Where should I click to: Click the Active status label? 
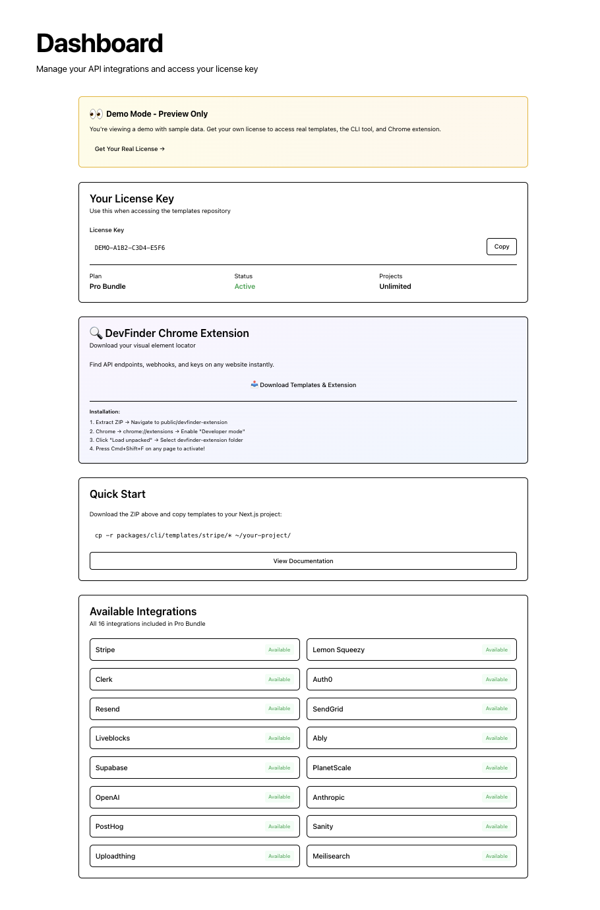(x=245, y=286)
